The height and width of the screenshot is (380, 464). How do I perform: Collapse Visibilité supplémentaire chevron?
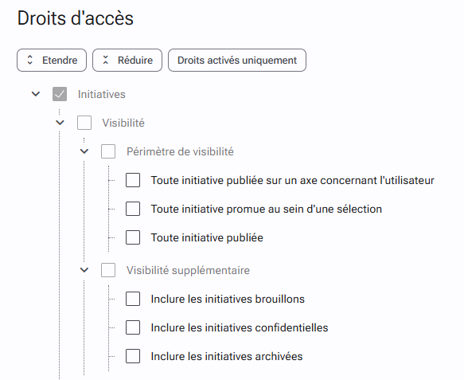tap(84, 270)
